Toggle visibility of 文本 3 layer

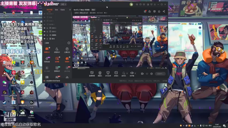pos(44,28)
